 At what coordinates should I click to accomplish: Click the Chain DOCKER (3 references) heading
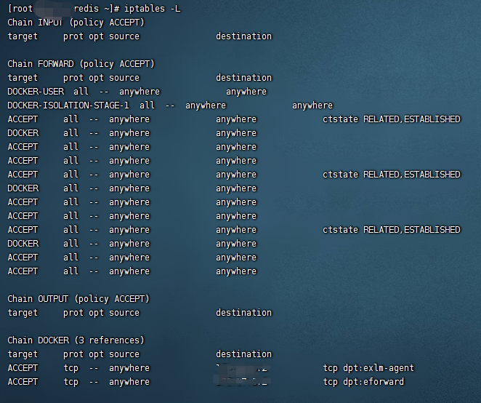coord(76,340)
